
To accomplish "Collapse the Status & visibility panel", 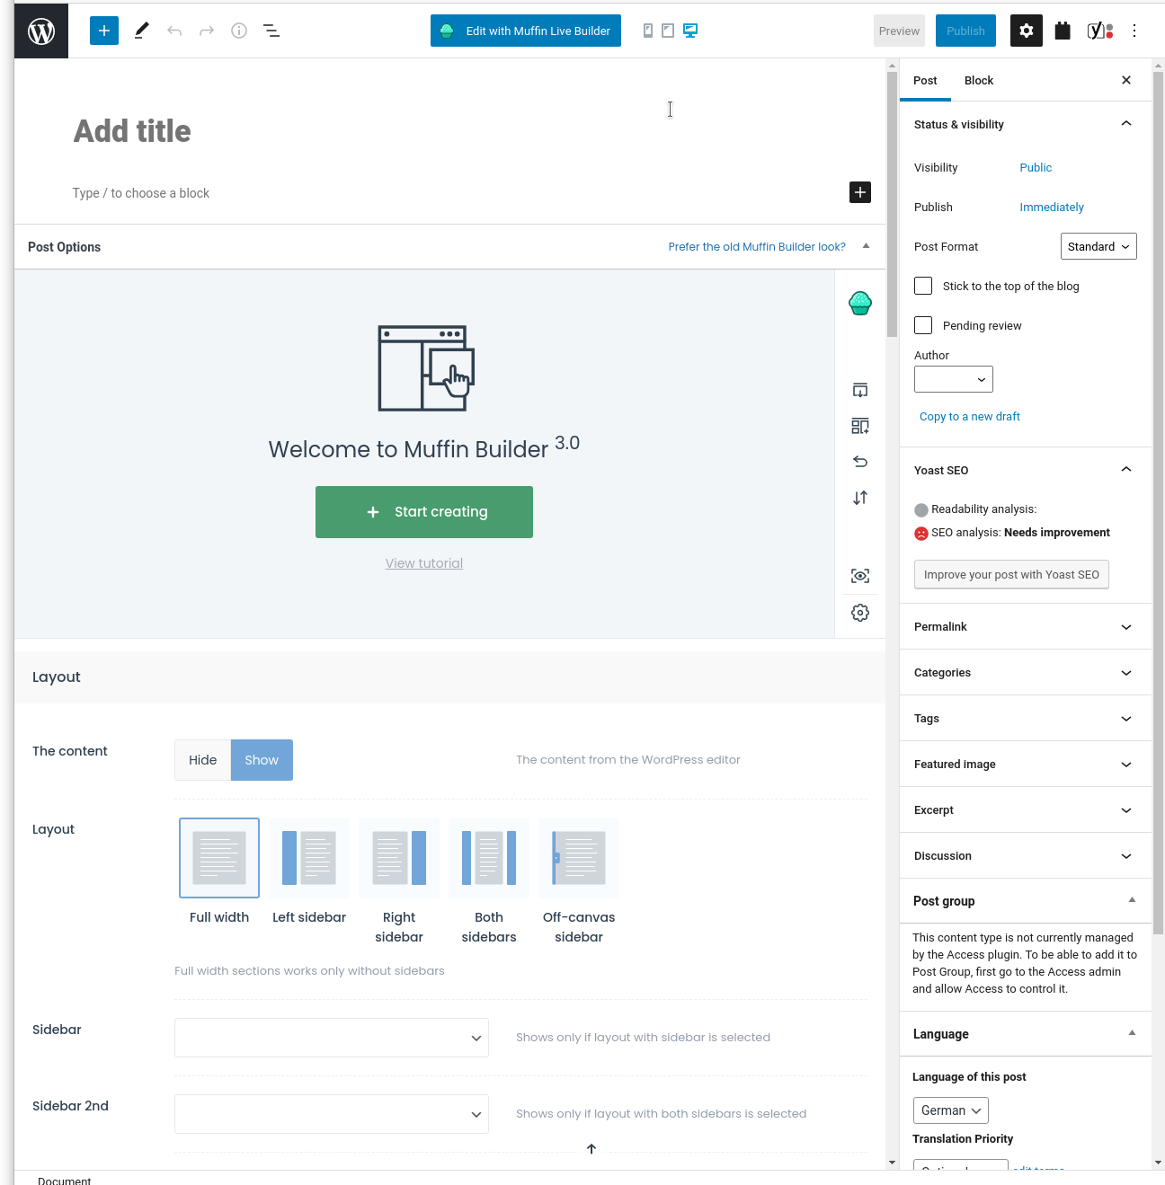I will [x=1026, y=124].
